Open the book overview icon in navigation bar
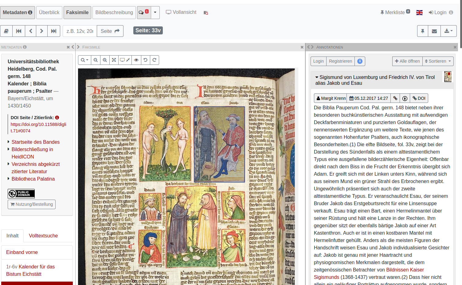 click(x=6, y=31)
